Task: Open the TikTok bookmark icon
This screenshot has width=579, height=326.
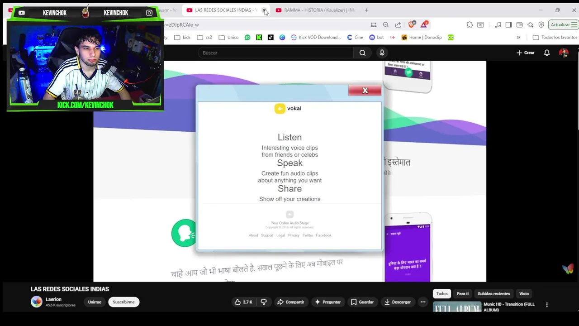Action: 271,38
